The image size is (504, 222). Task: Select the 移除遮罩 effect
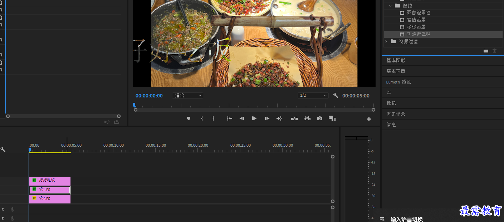tap(416, 27)
